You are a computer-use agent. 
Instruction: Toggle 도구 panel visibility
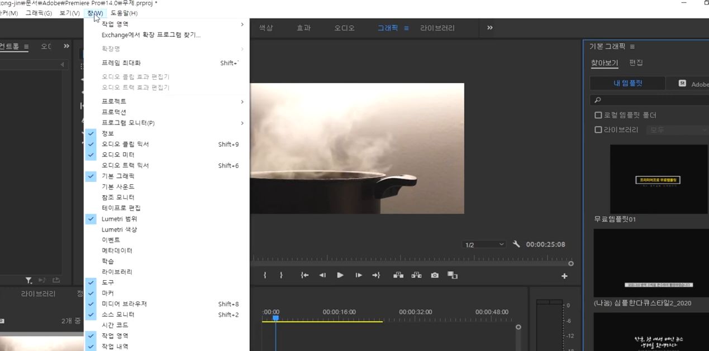point(166,282)
